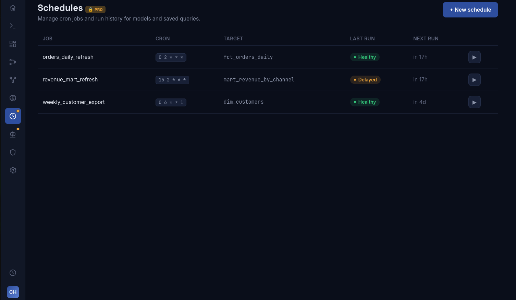Screen dimensions: 516x300
Task: Select target mart_revenue_by_channel
Action: tap(259, 80)
